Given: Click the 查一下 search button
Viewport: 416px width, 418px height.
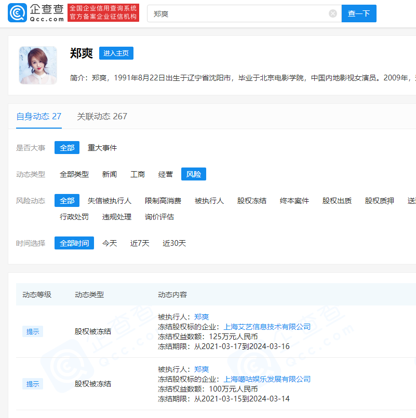Looking at the screenshot, I should point(359,13).
